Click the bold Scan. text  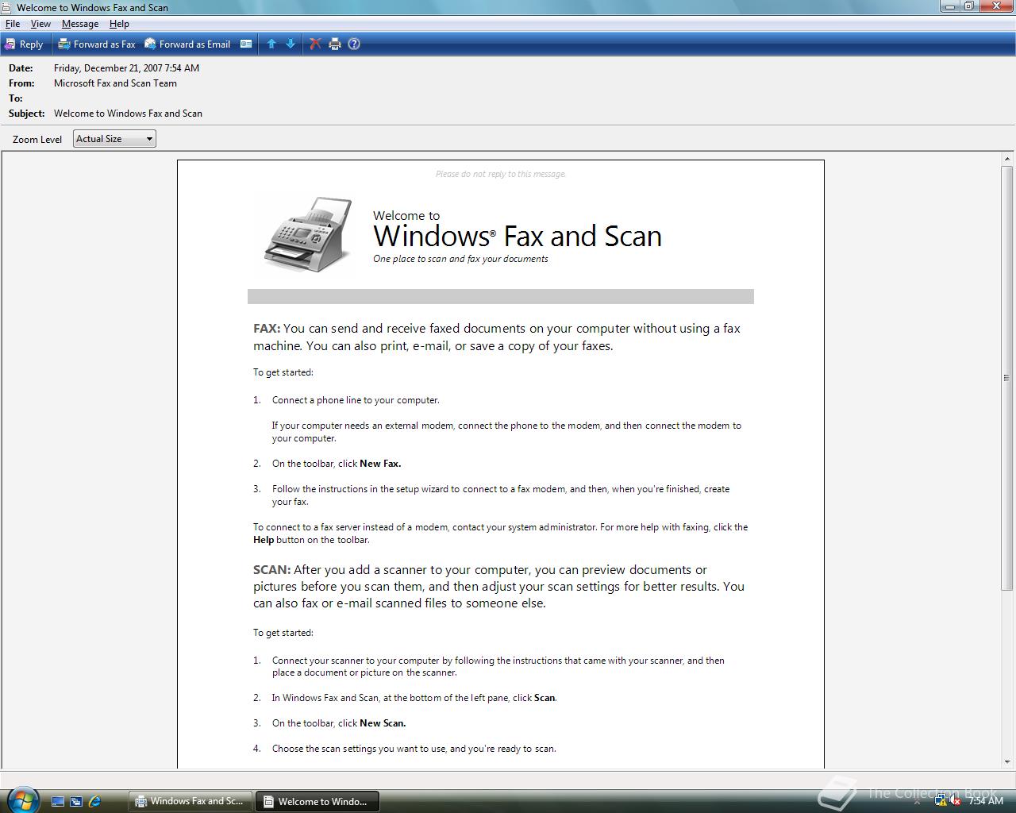(x=545, y=698)
